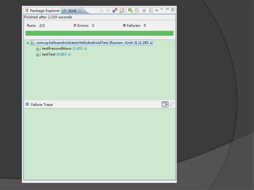Click the Previous Failed Test up arrow
The image size is (254, 190).
[108, 11]
